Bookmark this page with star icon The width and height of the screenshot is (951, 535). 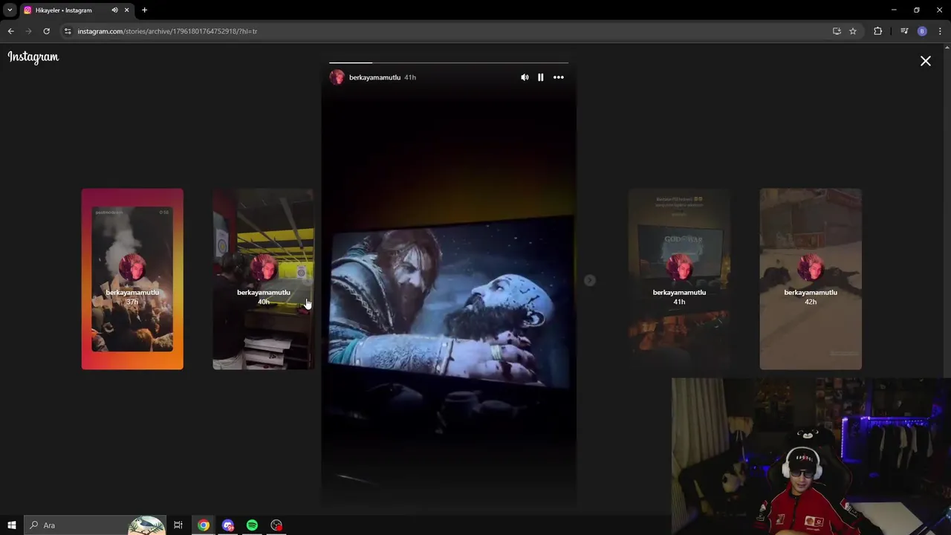(x=853, y=31)
